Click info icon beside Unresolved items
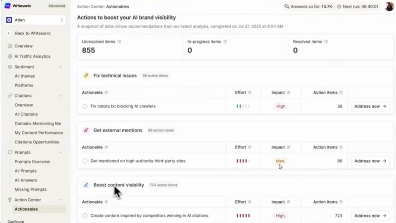Image resolution: width=396 pixels, height=223 pixels. coord(119,42)
